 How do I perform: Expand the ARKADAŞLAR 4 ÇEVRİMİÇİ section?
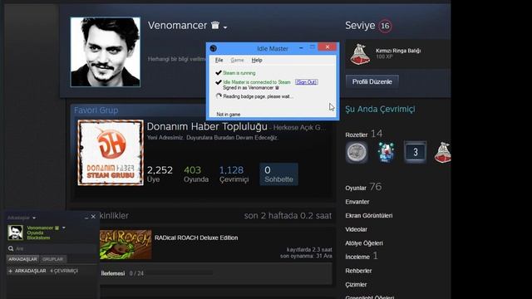pos(43,271)
